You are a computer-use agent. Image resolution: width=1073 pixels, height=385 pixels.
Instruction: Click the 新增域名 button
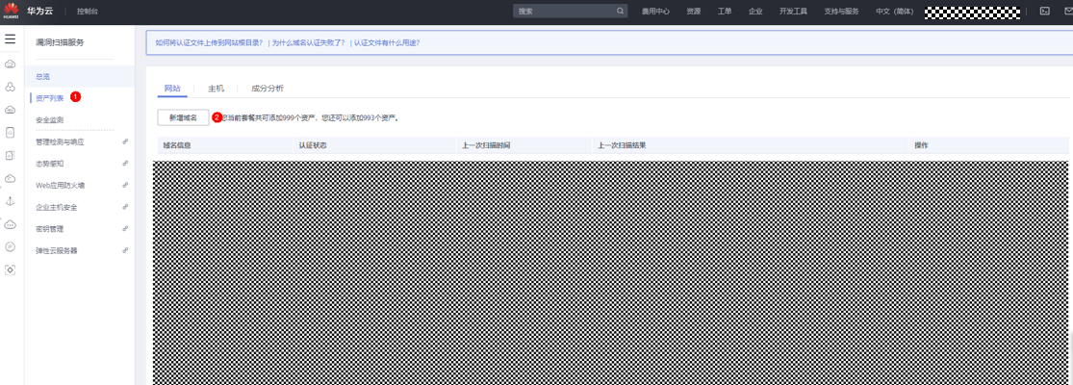pos(184,117)
